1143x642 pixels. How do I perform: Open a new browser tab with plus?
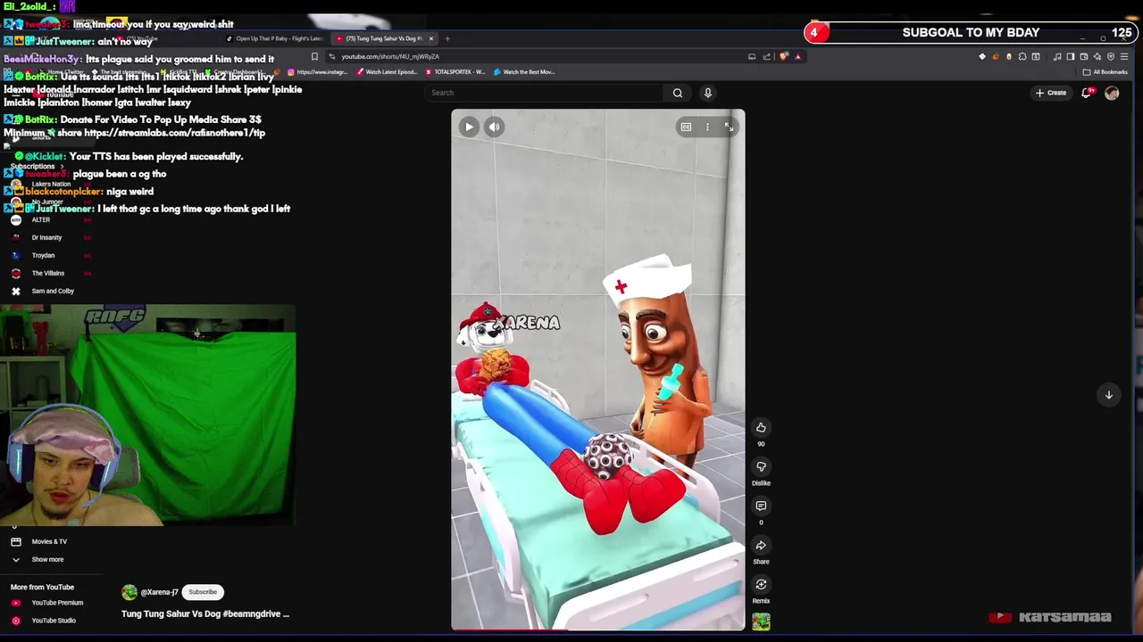click(x=448, y=38)
